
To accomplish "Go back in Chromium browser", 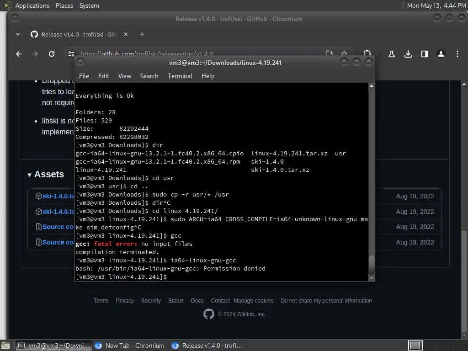I will coord(19,54).
